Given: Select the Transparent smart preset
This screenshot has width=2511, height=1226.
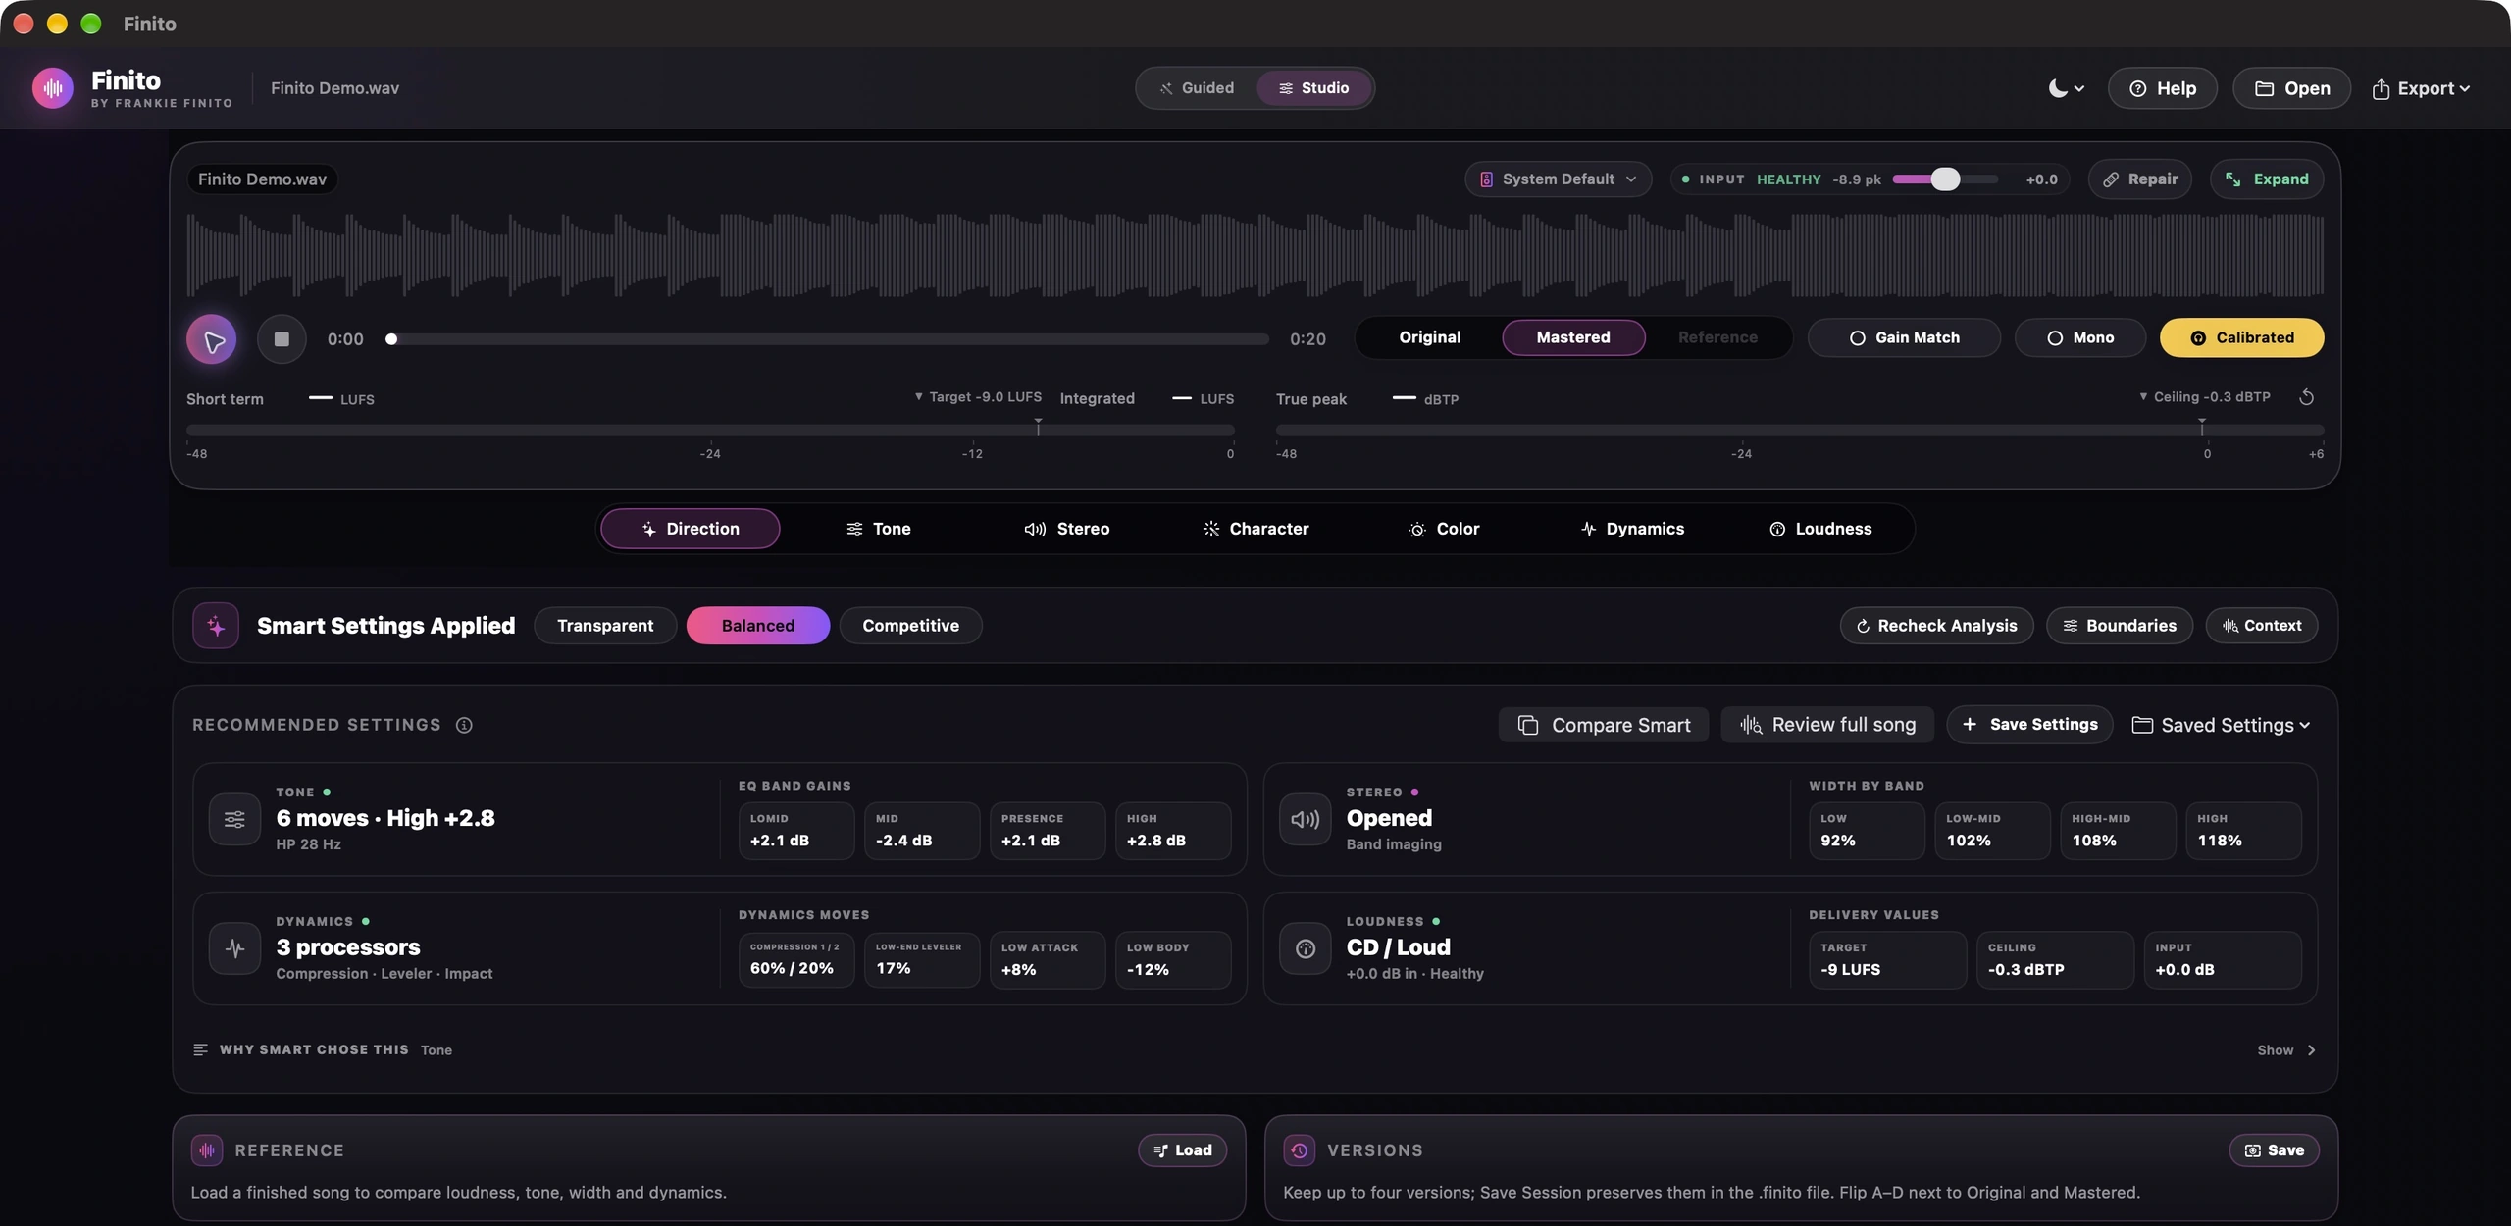Looking at the screenshot, I should pos(605,626).
